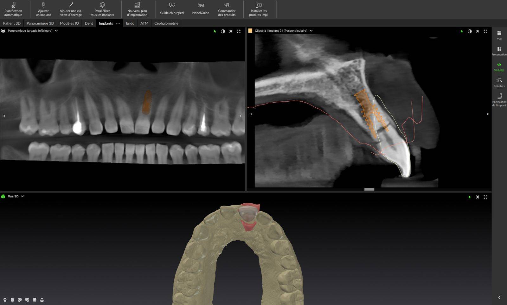Open NobelGuide from the toolbar
The image size is (507, 305).
(x=201, y=9)
